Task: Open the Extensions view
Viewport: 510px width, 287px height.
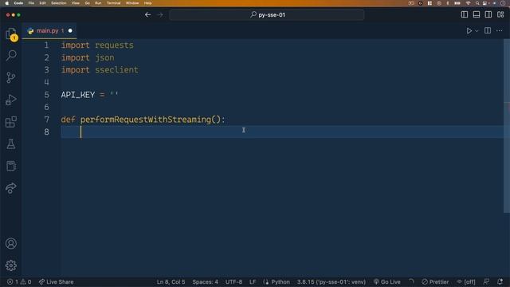Action: (x=11, y=122)
